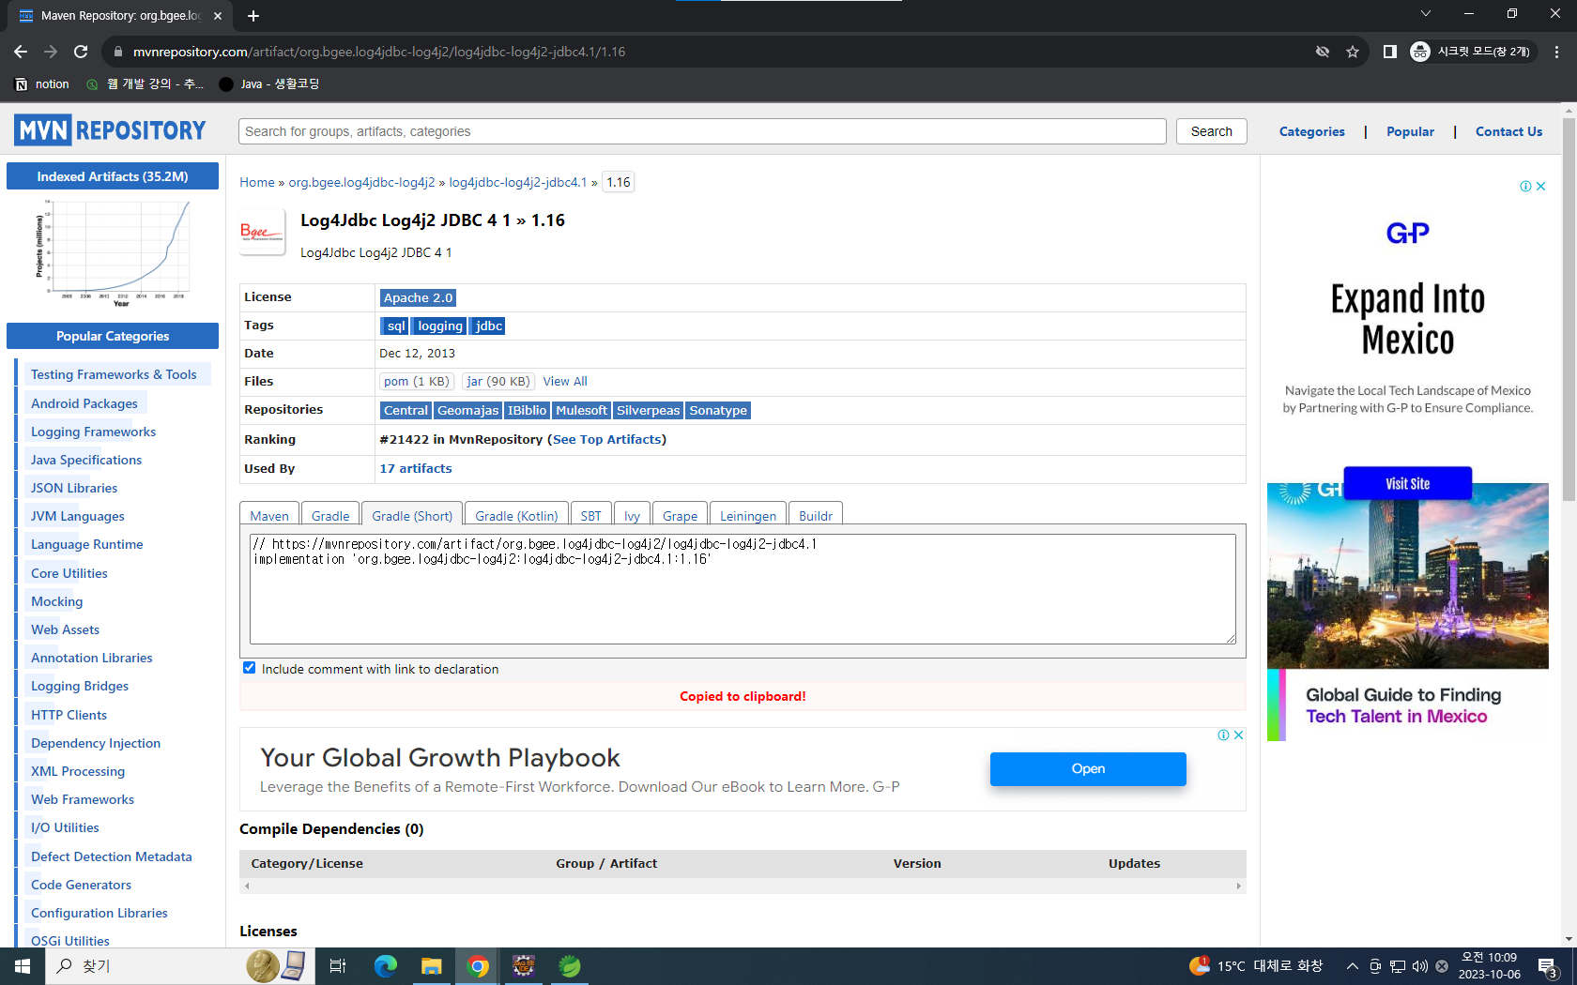
Task: Select the Gradle (Kotlin) tab
Action: click(x=516, y=515)
